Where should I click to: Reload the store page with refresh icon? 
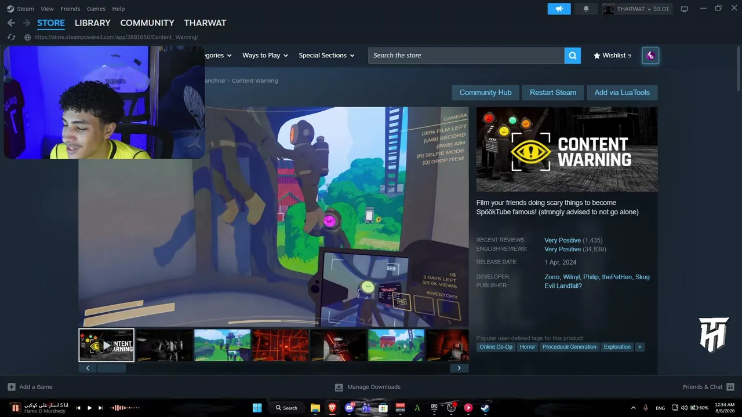11,37
